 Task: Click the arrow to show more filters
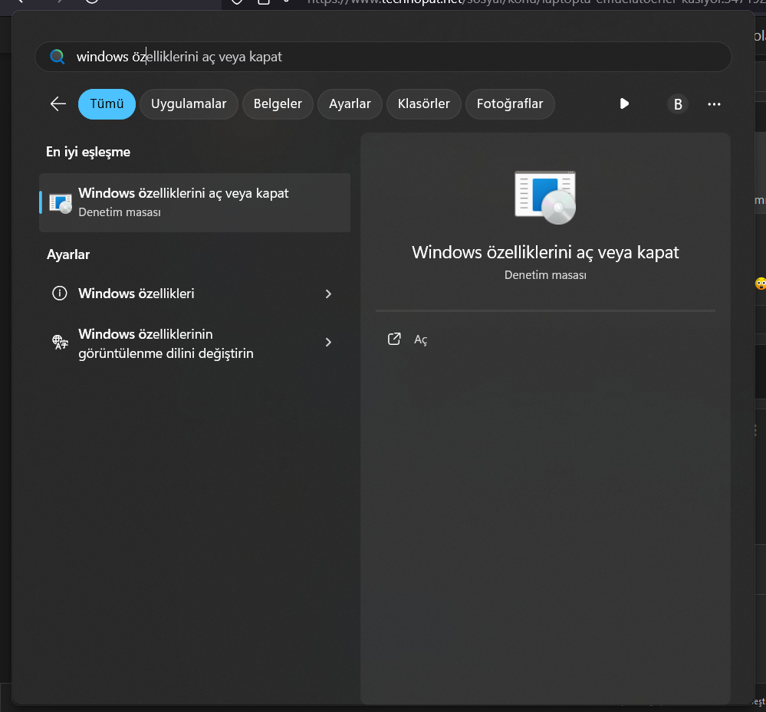[x=624, y=103]
